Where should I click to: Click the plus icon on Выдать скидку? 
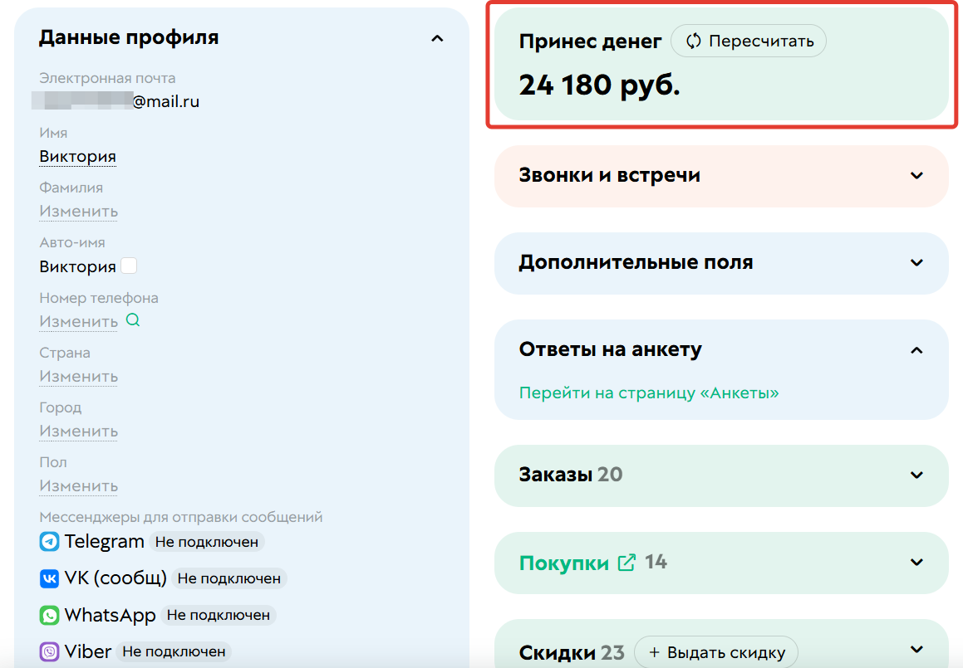pos(656,651)
